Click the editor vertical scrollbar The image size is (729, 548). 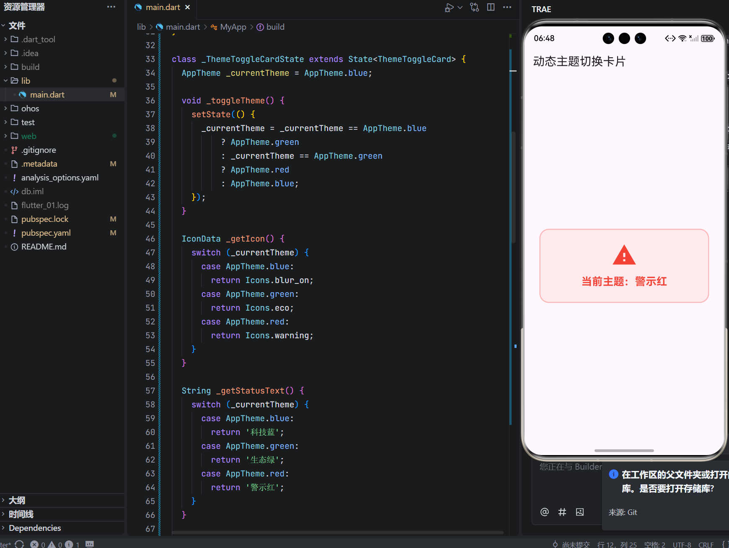coord(513,188)
